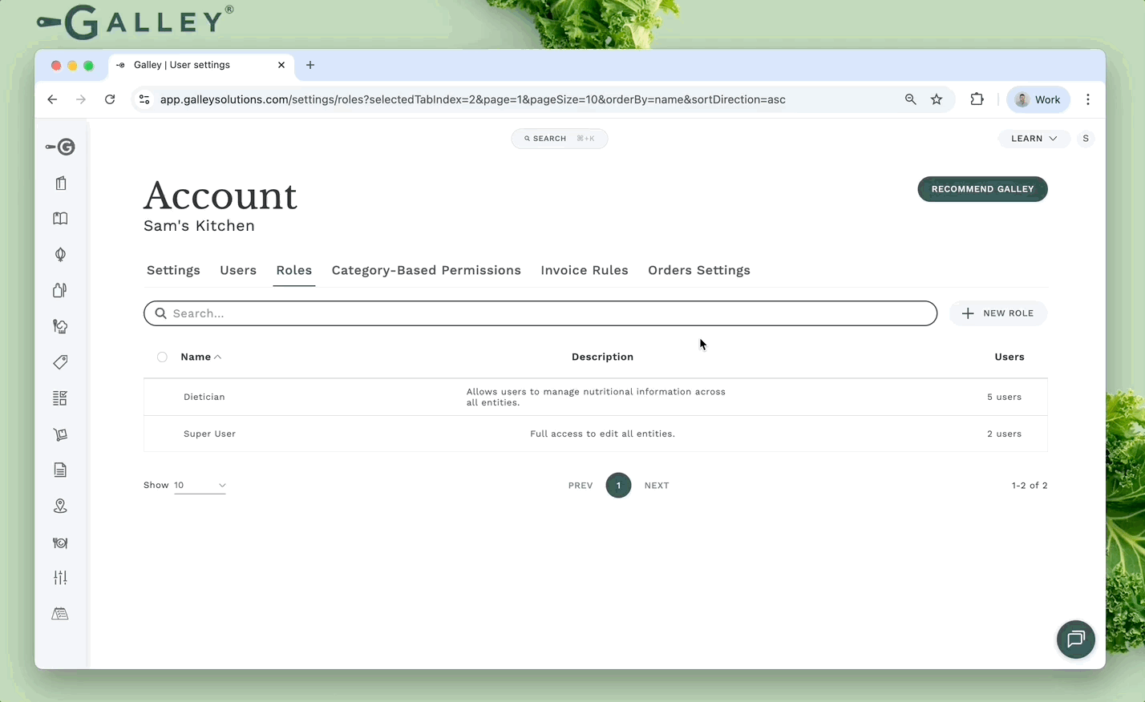Image resolution: width=1145 pixels, height=702 pixels.
Task: Open the checklist icon in sidebar
Action: 60,398
